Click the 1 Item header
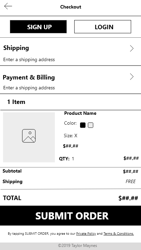141x250 pixels. (16, 102)
